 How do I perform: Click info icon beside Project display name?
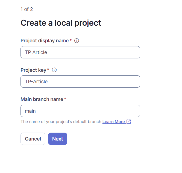pos(77,41)
